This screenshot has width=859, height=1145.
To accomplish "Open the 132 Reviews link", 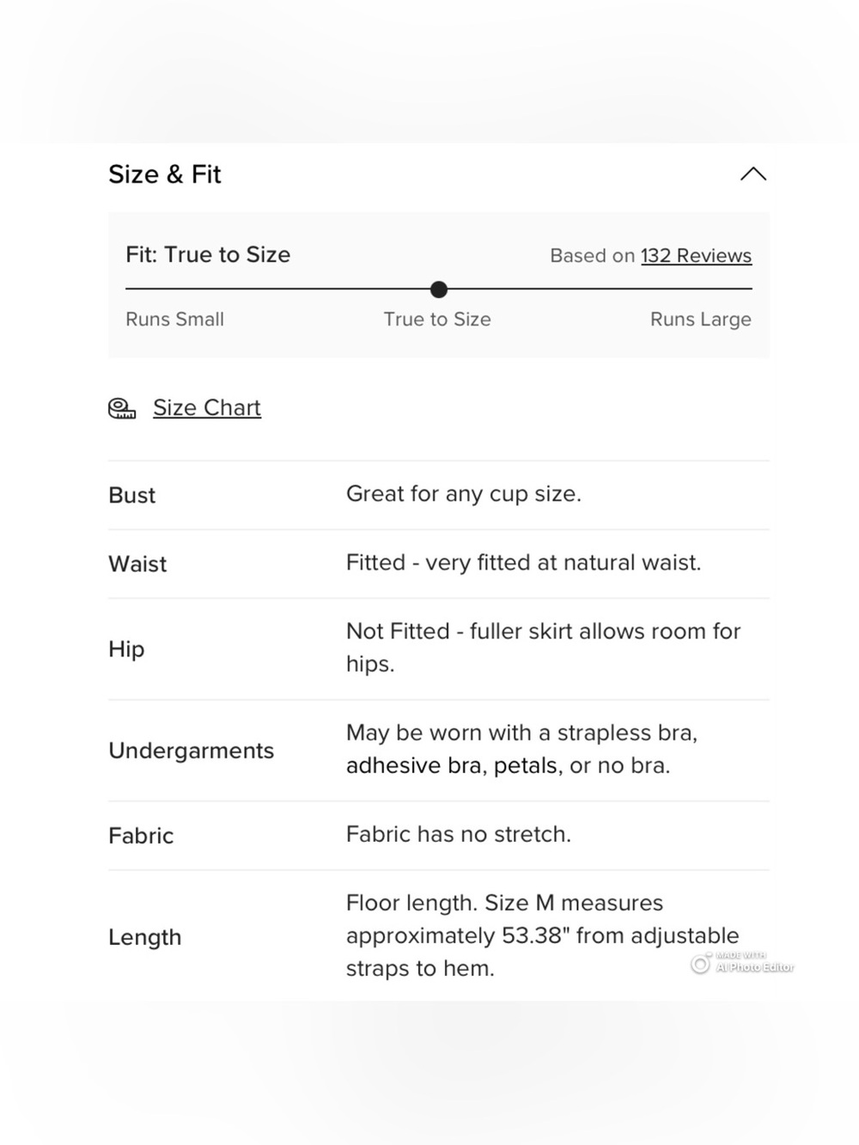I will (696, 256).
